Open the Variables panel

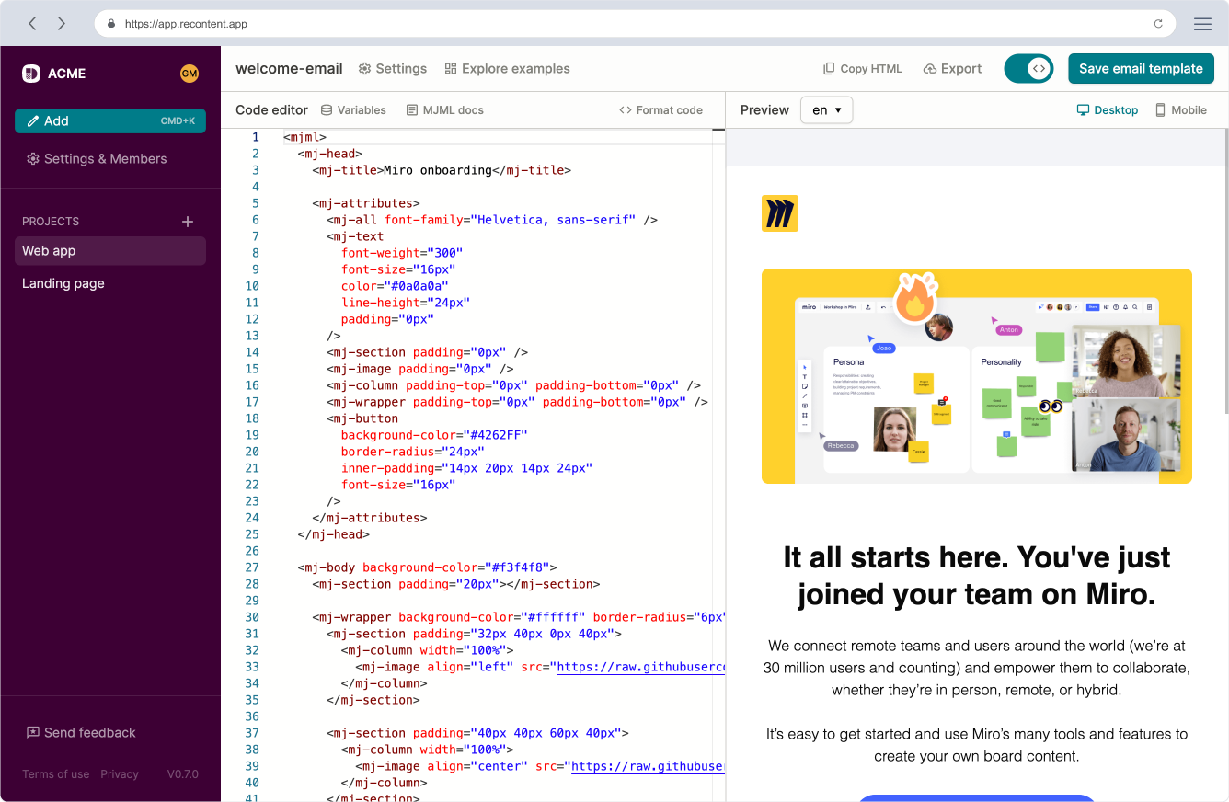(x=353, y=110)
